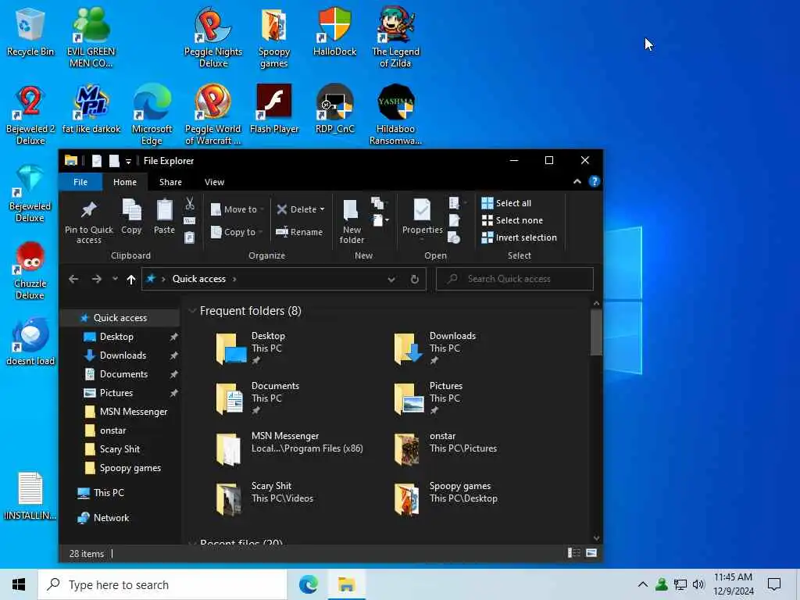Click the History icon in Open group
The width and height of the screenshot is (800, 600).
click(454, 237)
